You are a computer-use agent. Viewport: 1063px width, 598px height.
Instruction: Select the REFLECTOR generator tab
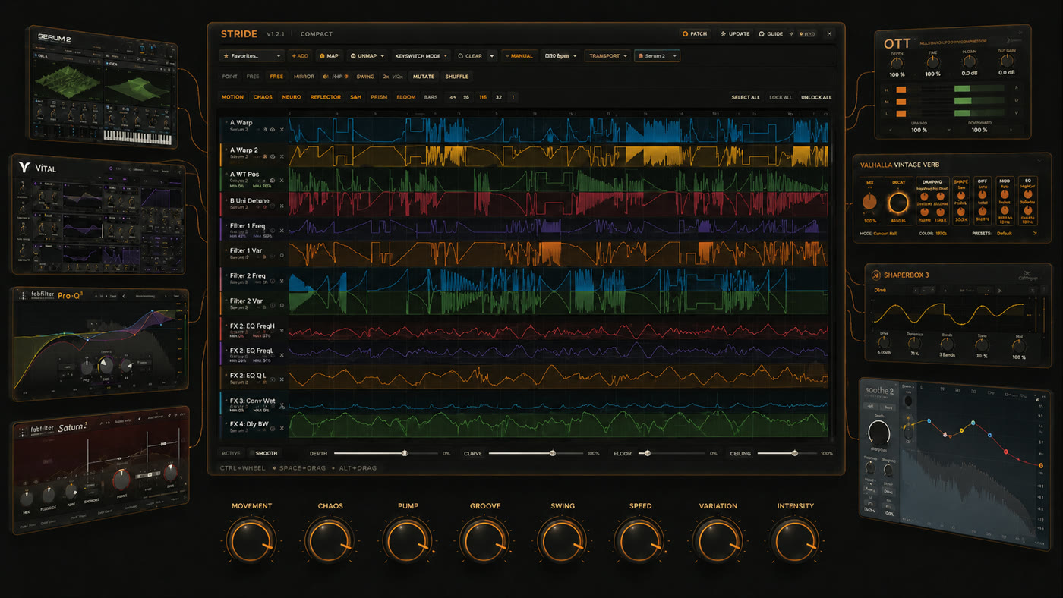[326, 97]
